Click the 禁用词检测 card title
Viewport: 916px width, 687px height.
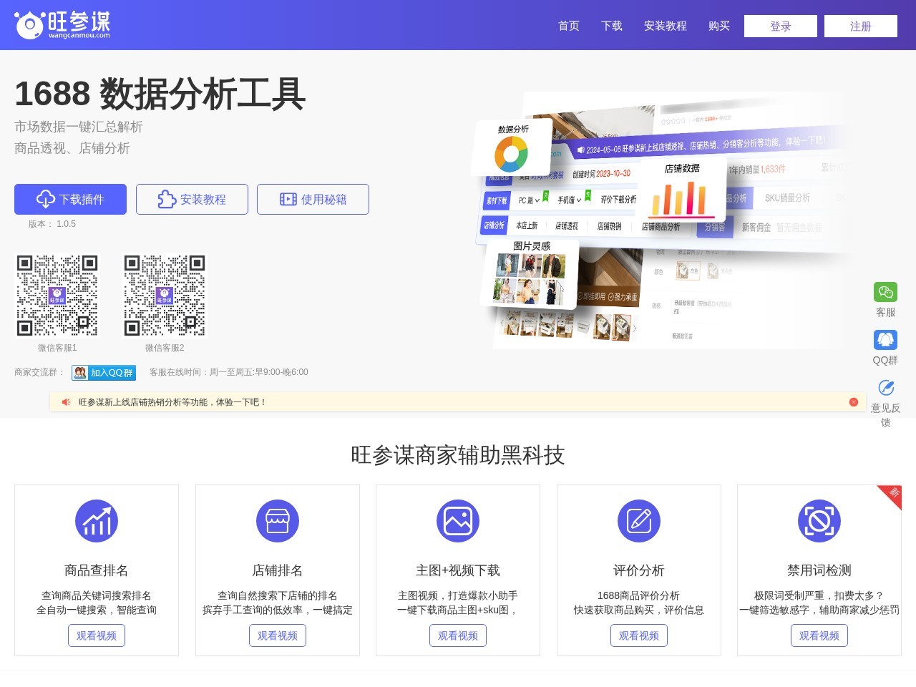tap(819, 570)
